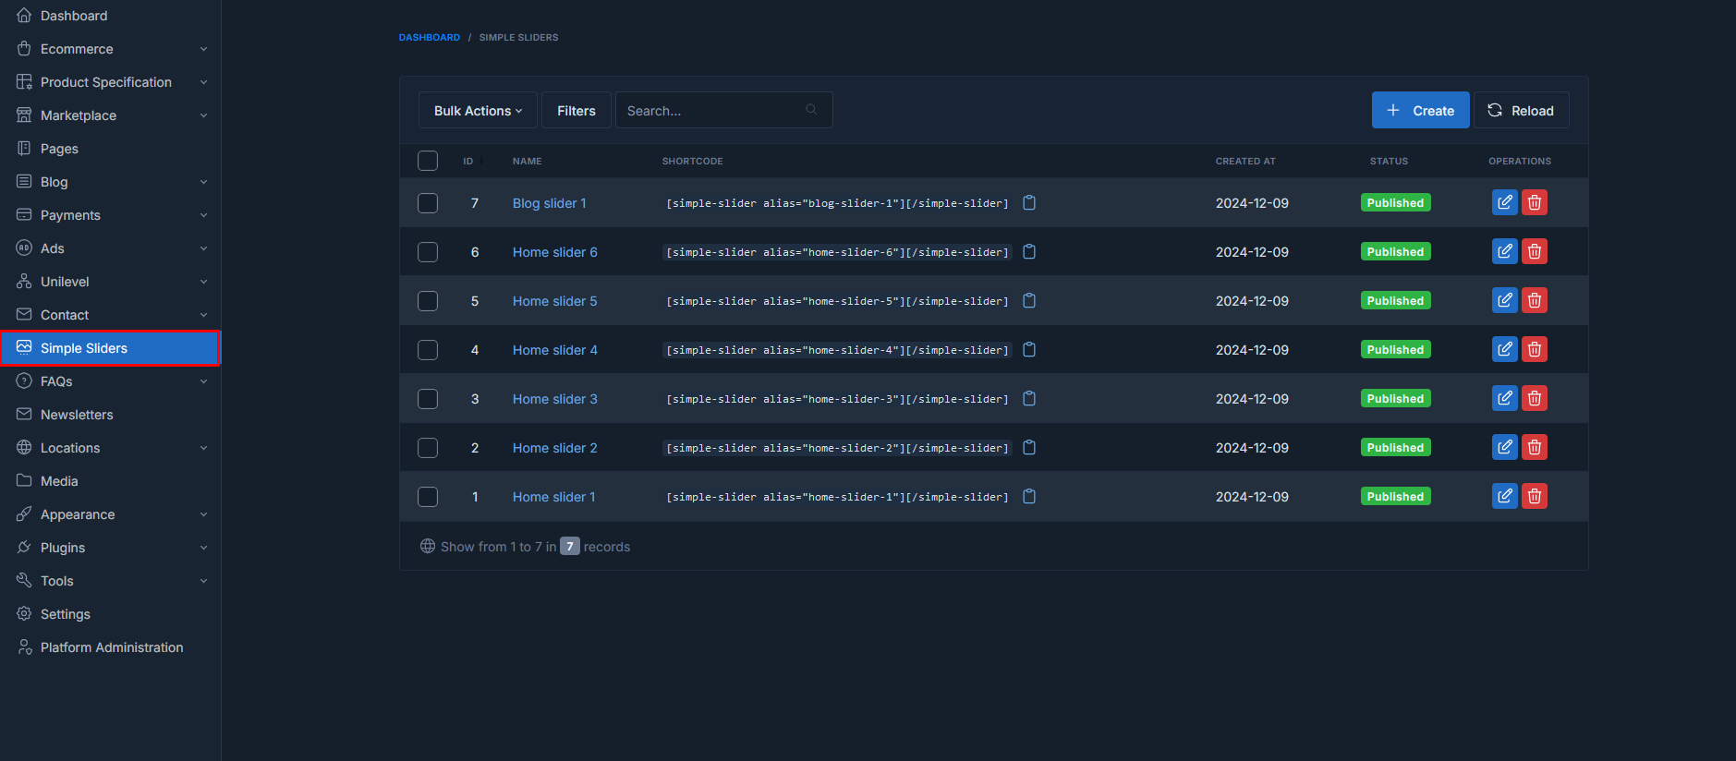Open Pages in the sidebar
Viewport: 1736px width, 761px height.
111,149
